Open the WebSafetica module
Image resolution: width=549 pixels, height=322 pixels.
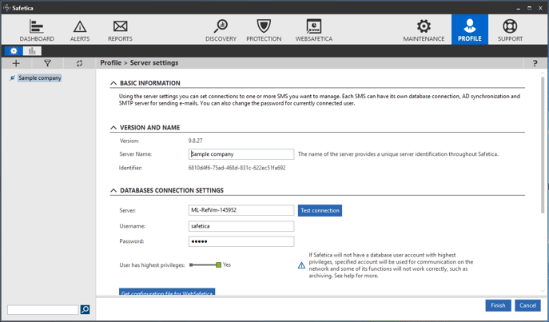click(314, 30)
